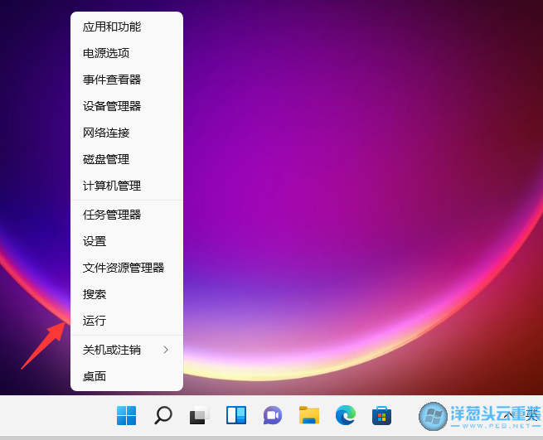The height and width of the screenshot is (440, 543).
Task: Open 事件查看器
Action: (x=127, y=80)
